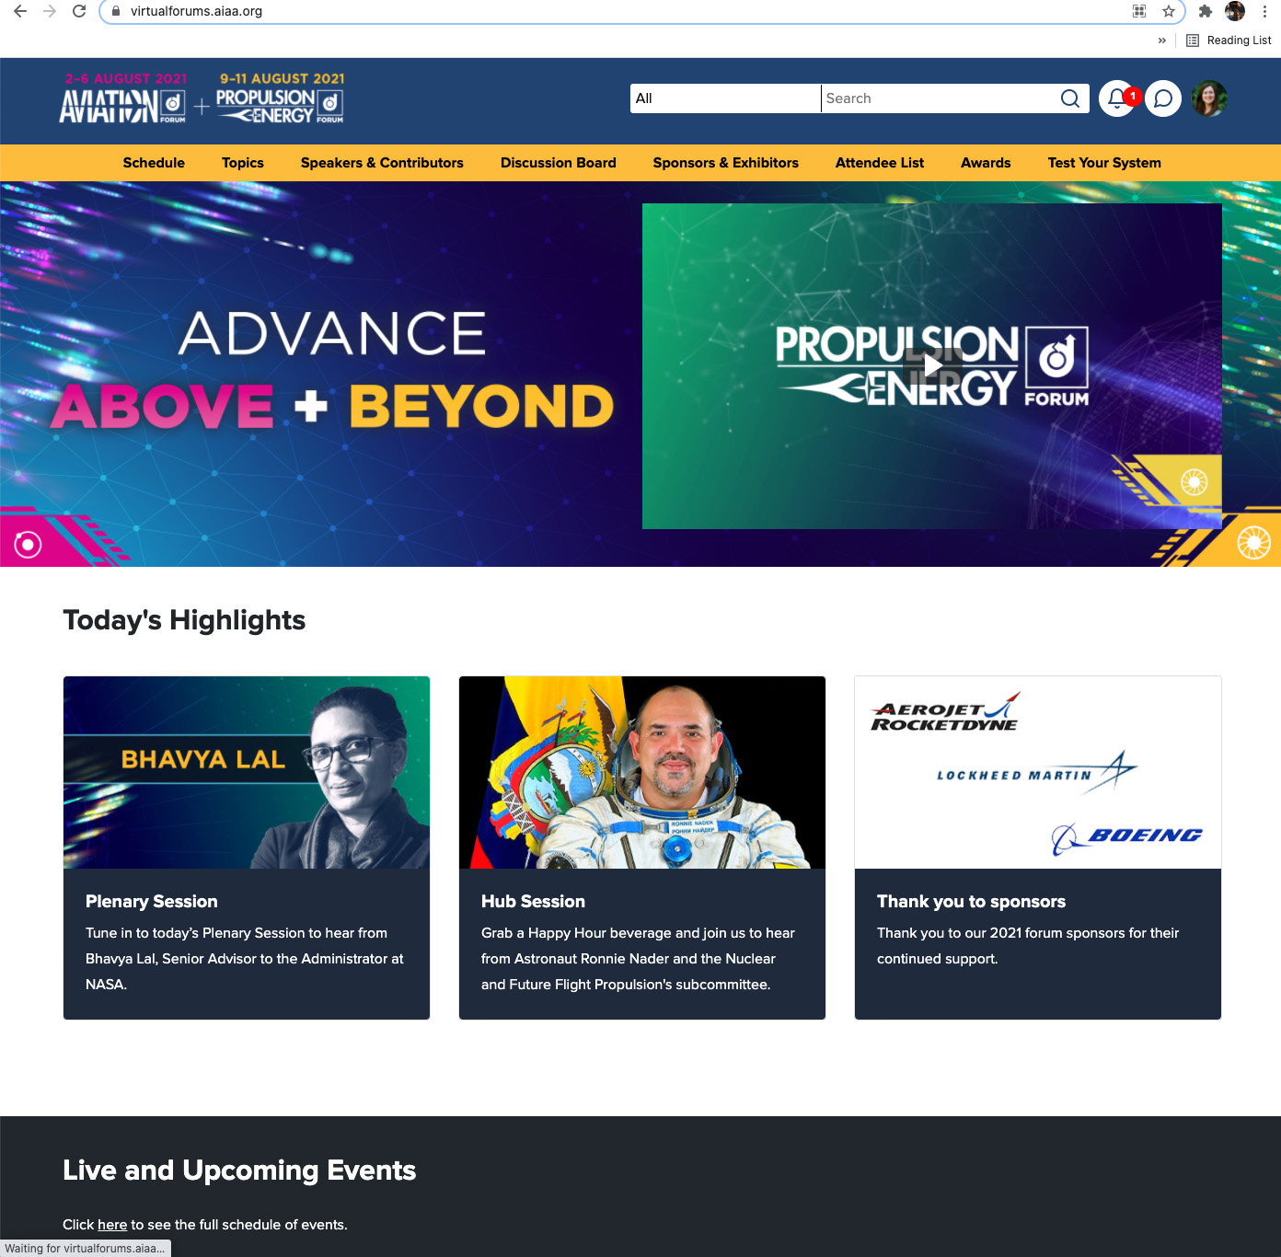Play the Propulsion Energy Forum video
1281x1257 pixels.
(x=932, y=366)
